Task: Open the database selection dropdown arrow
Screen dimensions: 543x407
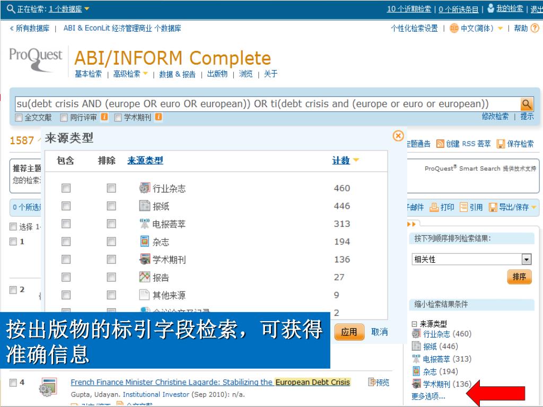Action: (86, 8)
